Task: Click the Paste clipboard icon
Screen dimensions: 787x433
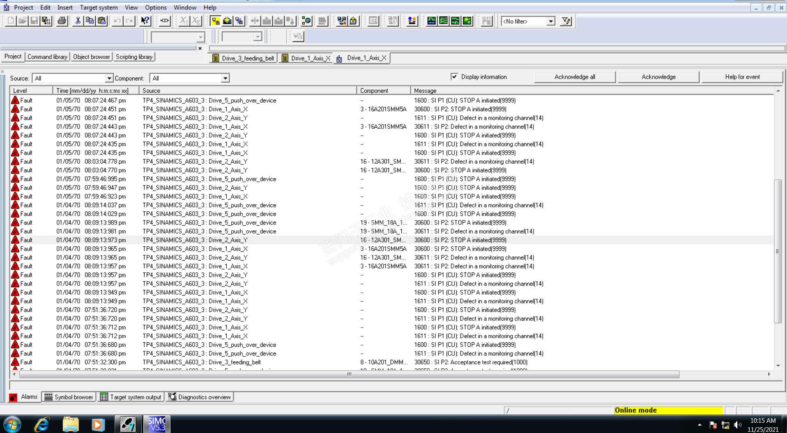Action: pos(101,21)
